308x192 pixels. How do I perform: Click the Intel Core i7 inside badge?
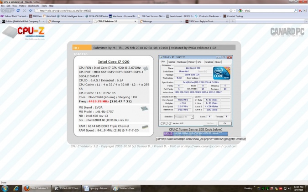[222, 73]
